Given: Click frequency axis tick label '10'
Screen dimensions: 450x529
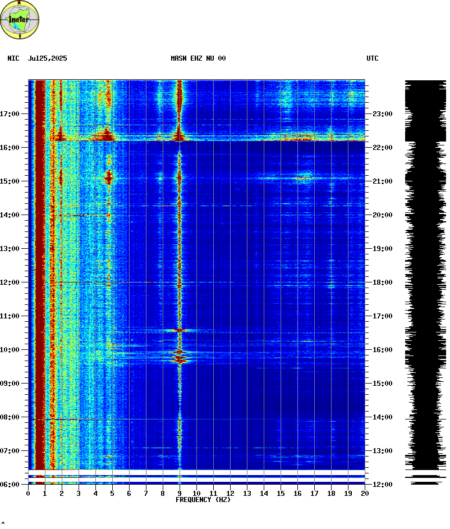Looking at the screenshot, I should click(x=196, y=494).
